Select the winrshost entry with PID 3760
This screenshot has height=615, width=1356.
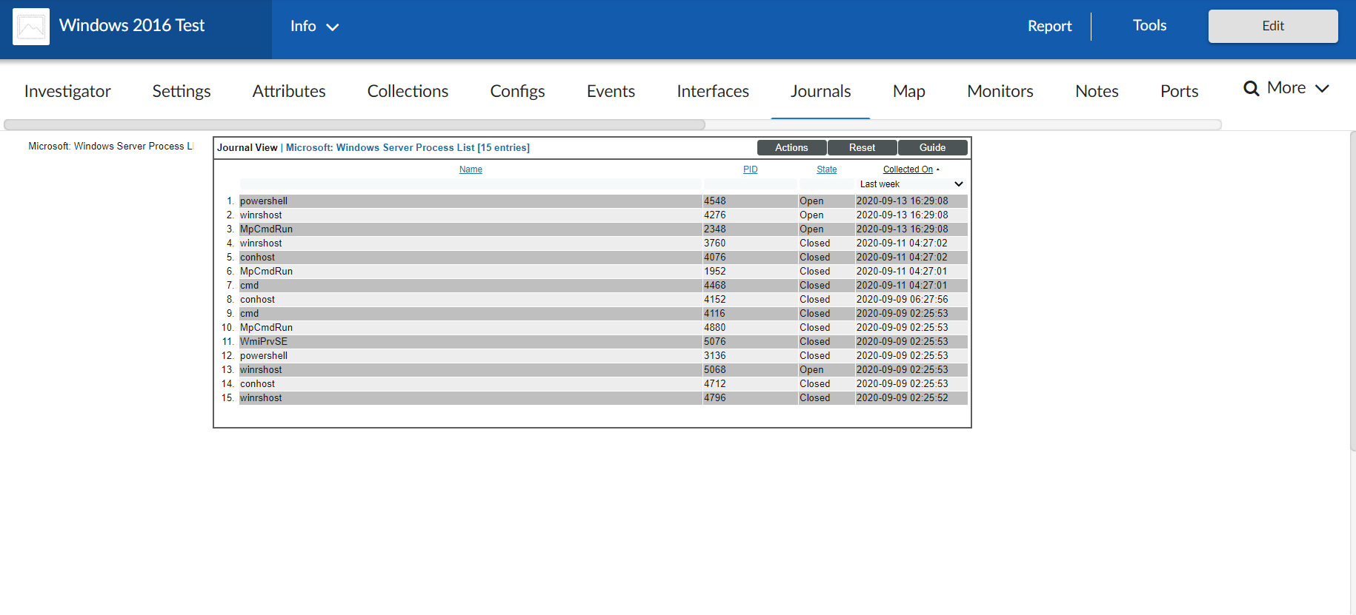point(603,243)
